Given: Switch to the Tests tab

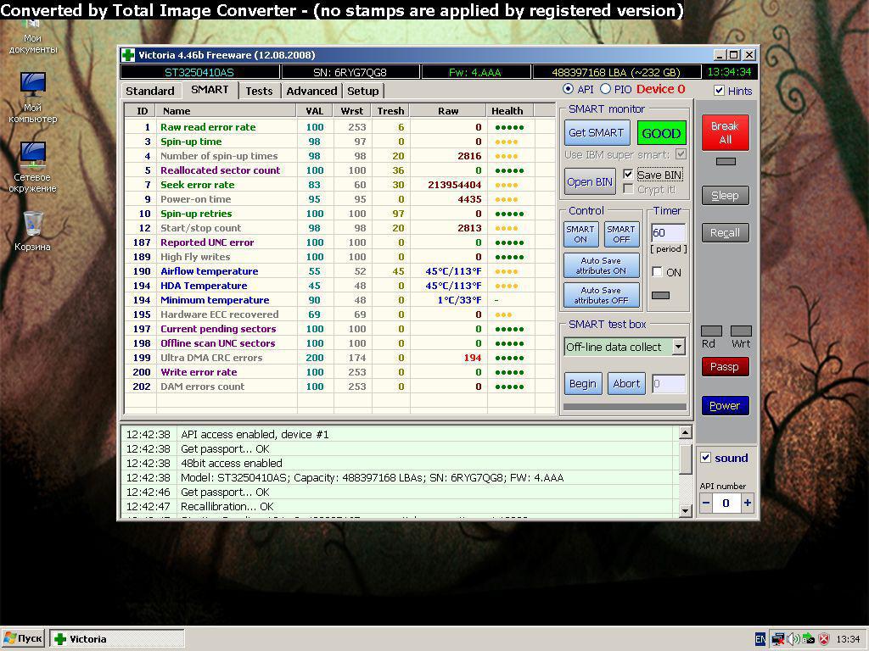Looking at the screenshot, I should pos(259,91).
